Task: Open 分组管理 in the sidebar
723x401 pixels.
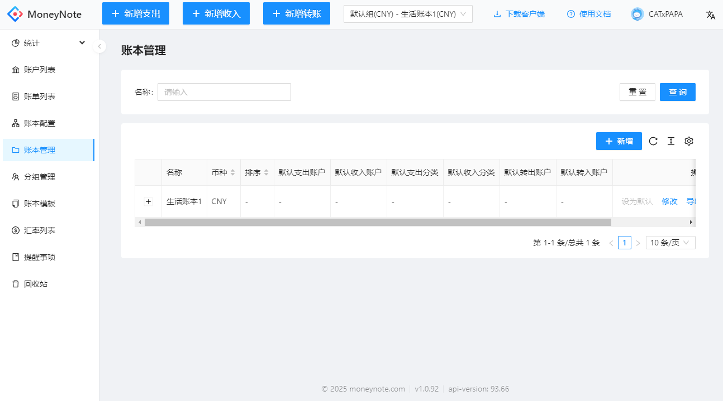Action: coord(49,177)
